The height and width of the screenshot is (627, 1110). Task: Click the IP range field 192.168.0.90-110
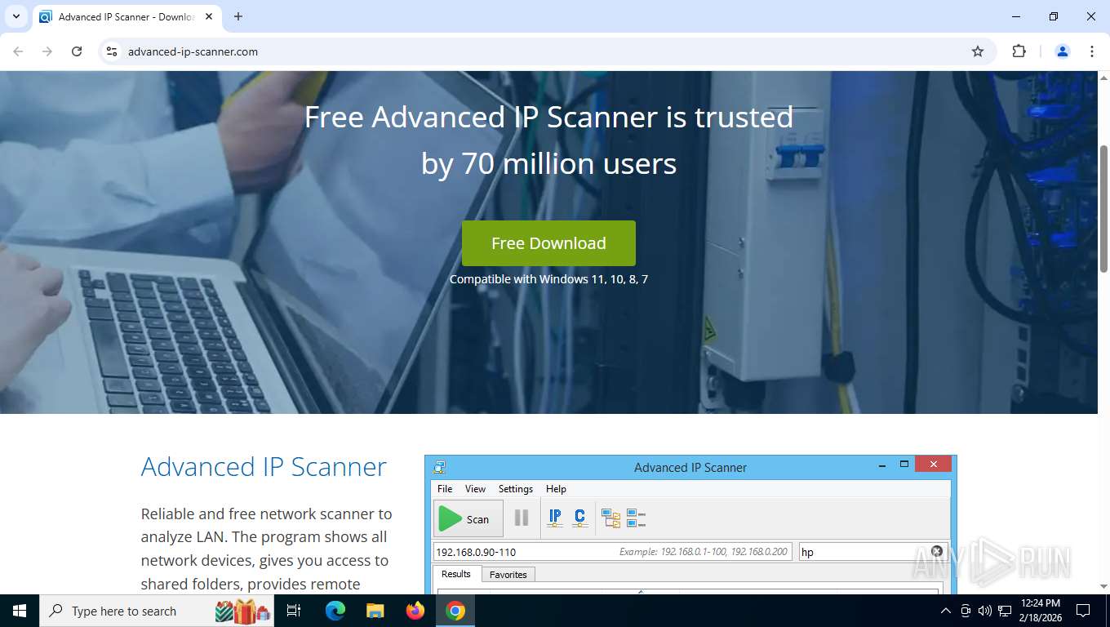612,552
